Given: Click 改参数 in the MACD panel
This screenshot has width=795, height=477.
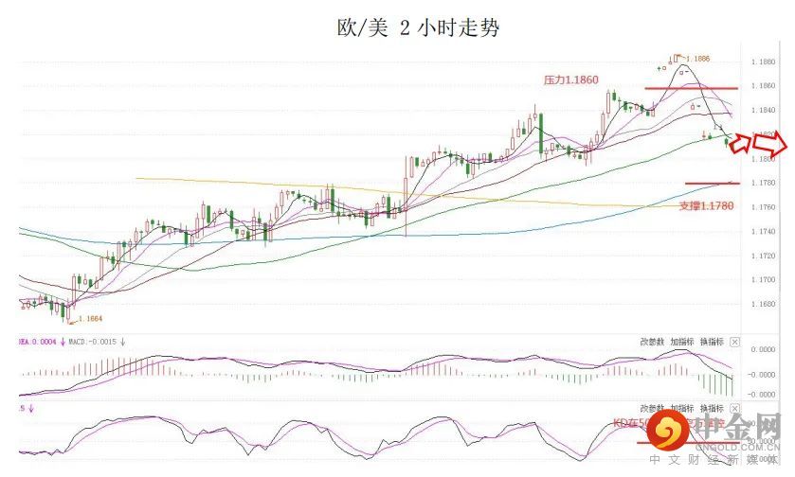Looking at the screenshot, I should point(652,343).
